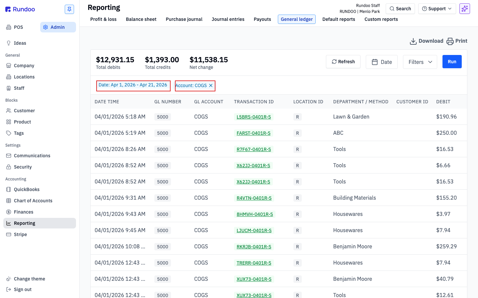Click the Print icon
The height and width of the screenshot is (298, 478).
450,41
